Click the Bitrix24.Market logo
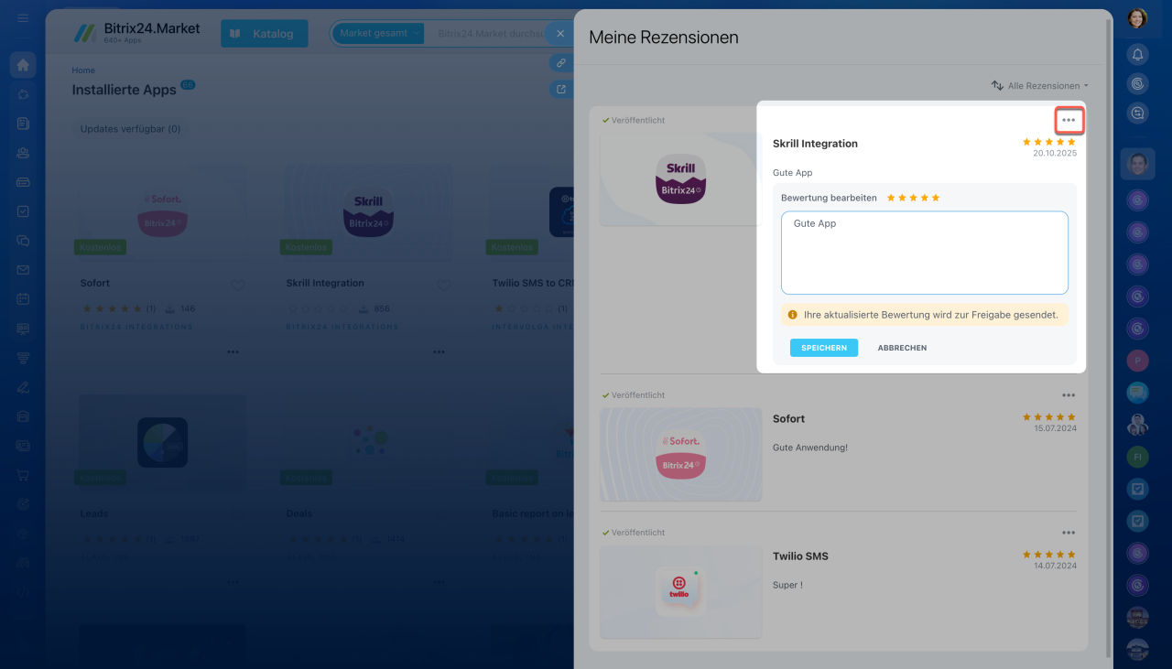Image resolution: width=1172 pixels, height=669 pixels. click(137, 33)
